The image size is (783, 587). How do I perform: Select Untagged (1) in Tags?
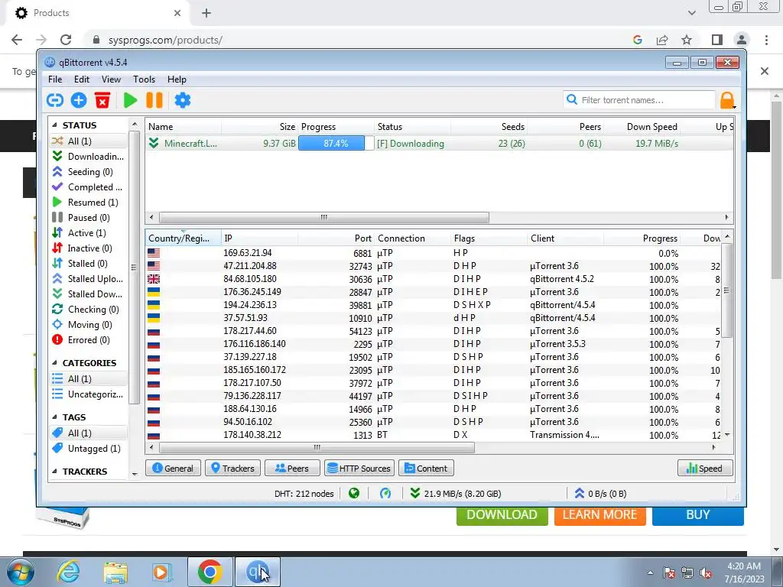(87, 448)
